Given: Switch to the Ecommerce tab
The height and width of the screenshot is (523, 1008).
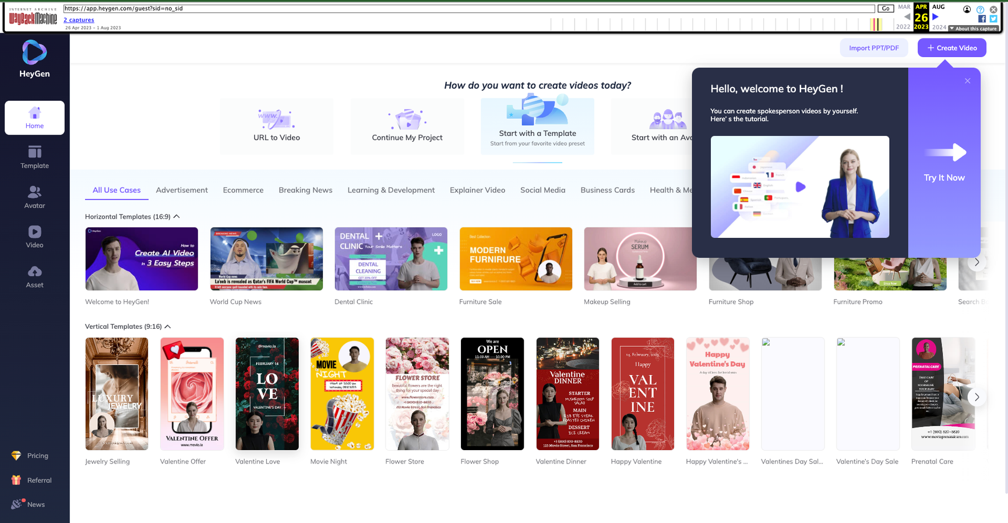Looking at the screenshot, I should pos(243,190).
